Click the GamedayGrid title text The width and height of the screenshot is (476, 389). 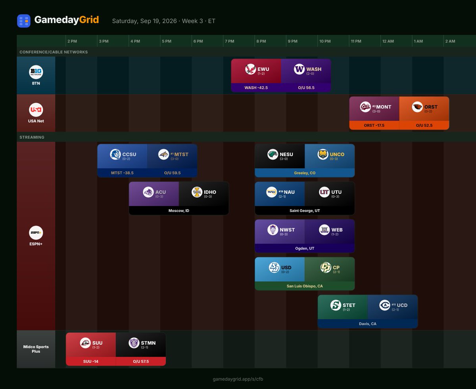(x=67, y=20)
